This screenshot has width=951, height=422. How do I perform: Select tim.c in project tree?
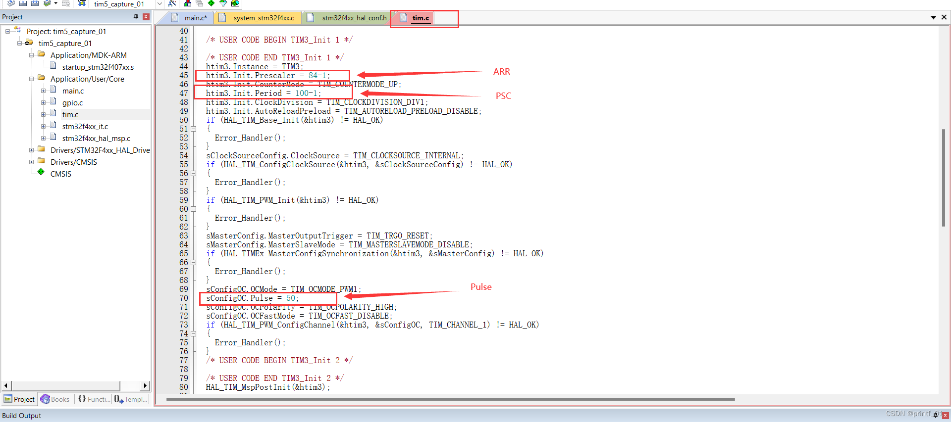pyautogui.click(x=70, y=114)
